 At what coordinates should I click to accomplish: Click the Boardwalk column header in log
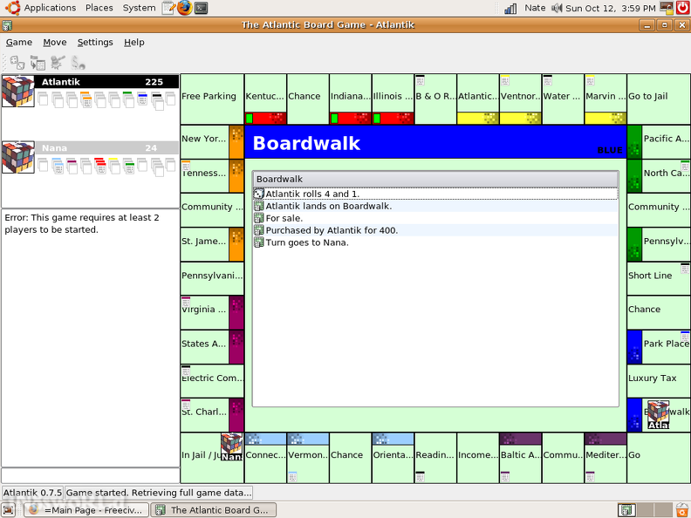pyautogui.click(x=435, y=180)
